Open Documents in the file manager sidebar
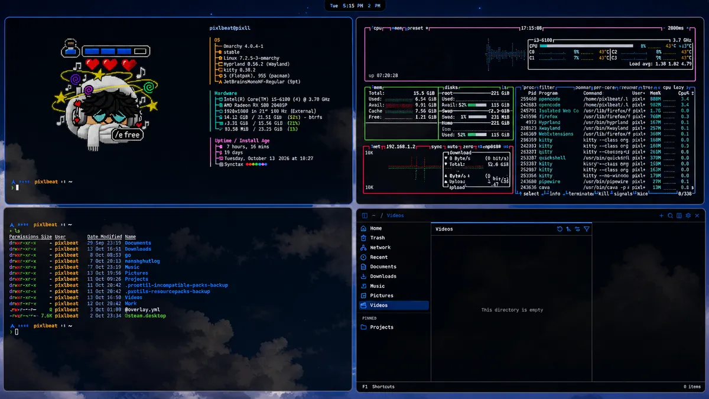Image resolution: width=709 pixels, height=399 pixels. point(394,267)
